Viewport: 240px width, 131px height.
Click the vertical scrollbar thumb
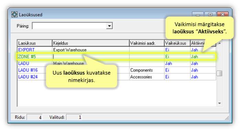[x=219, y=73]
